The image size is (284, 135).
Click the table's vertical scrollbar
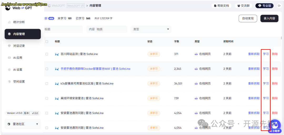(x=281, y=38)
